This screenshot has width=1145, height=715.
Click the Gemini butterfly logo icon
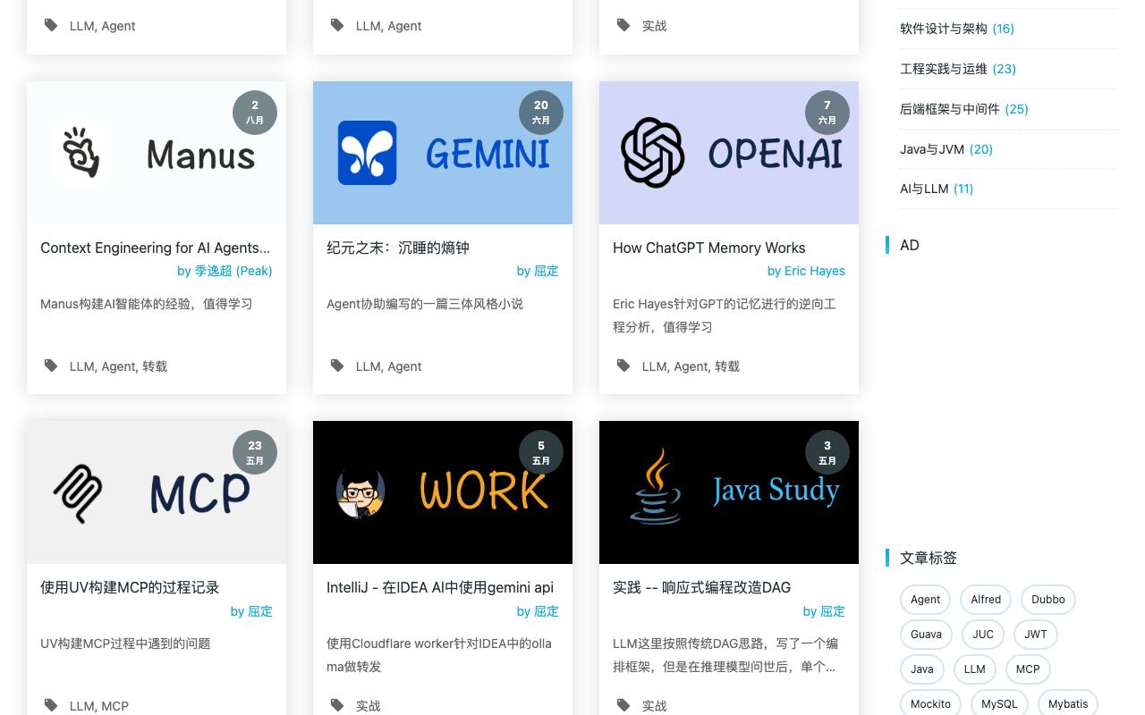click(367, 153)
